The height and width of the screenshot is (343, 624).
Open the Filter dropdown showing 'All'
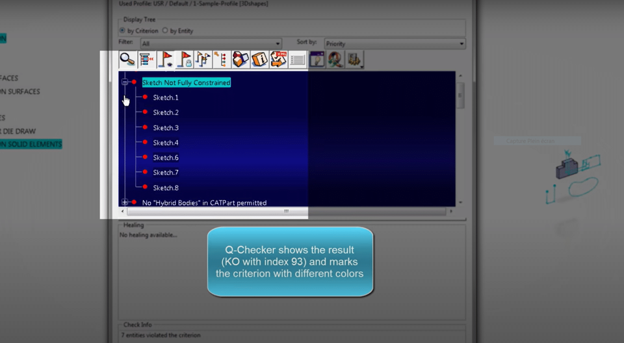click(x=278, y=43)
